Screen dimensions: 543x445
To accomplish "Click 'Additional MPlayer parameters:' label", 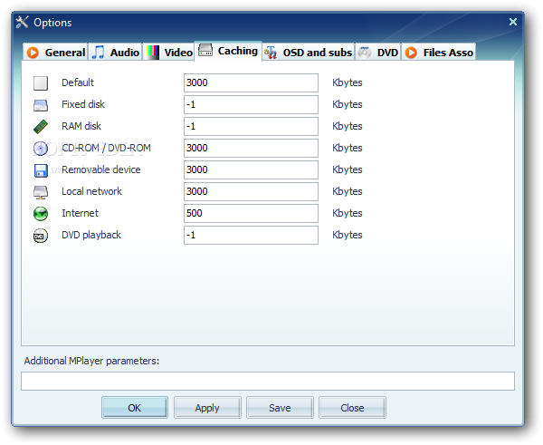I will pyautogui.click(x=91, y=361).
